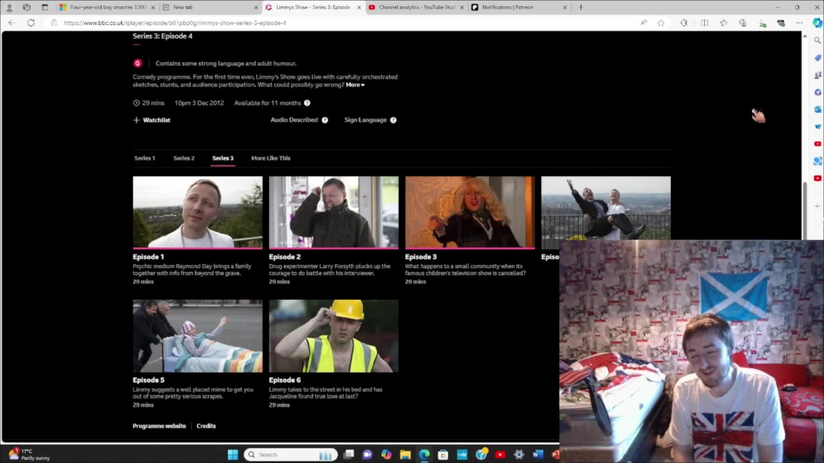Screen dimensions: 824x463
Task: Open the Edge sidebar search icon
Action: point(818,40)
